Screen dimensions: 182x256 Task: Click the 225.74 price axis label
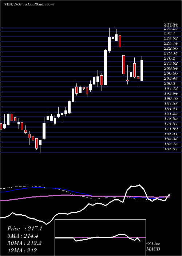click(170, 43)
